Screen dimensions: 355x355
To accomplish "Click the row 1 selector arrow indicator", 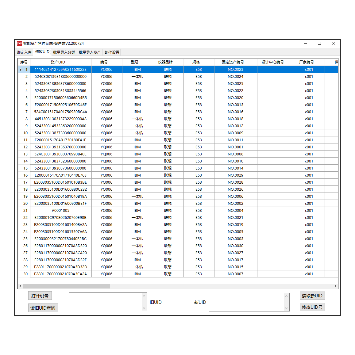I will click(21, 70).
